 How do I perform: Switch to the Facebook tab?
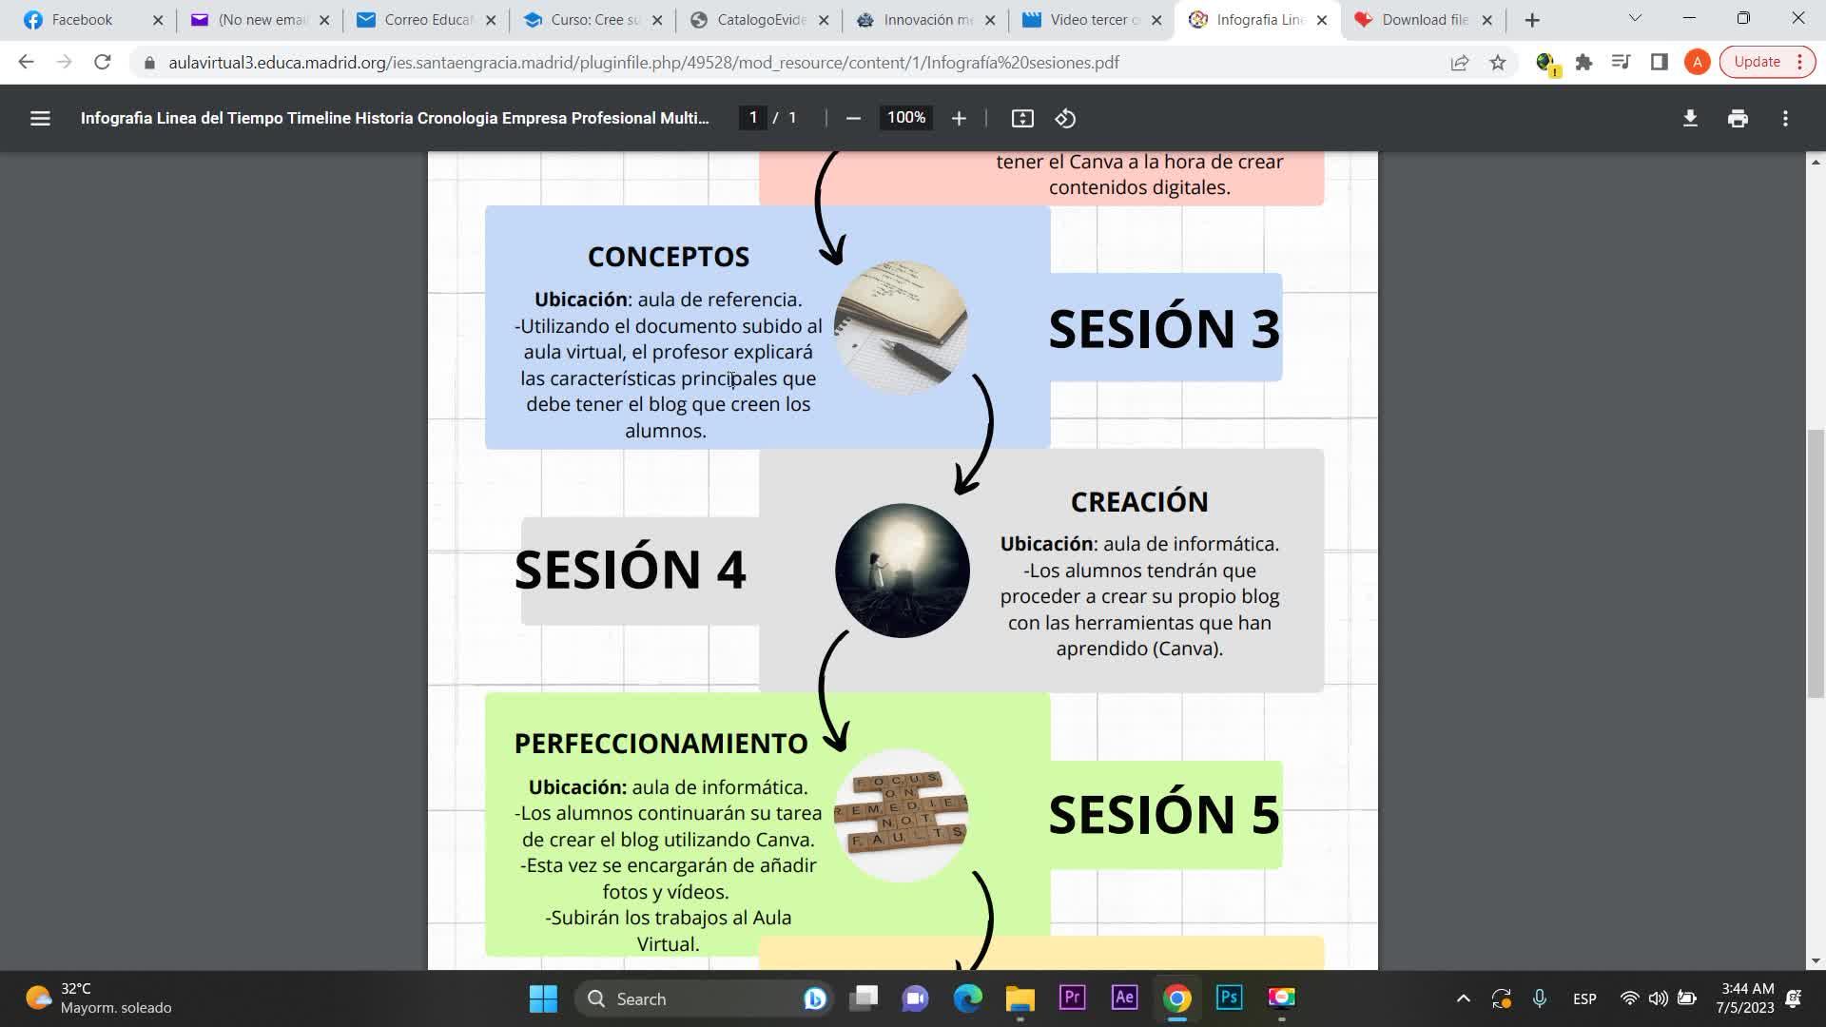click(82, 20)
